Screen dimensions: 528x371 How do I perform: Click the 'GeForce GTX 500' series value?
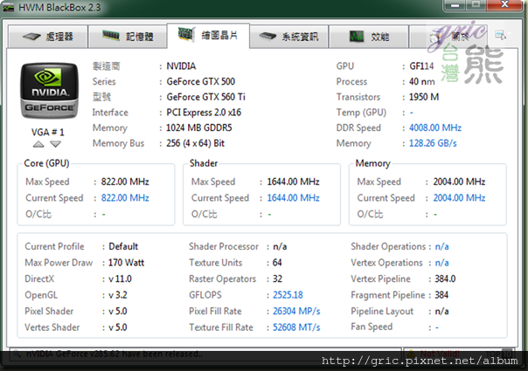click(201, 81)
